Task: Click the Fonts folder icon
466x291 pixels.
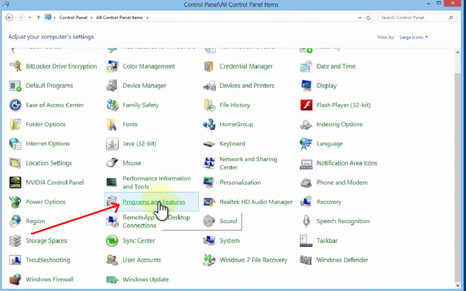Action: point(112,124)
